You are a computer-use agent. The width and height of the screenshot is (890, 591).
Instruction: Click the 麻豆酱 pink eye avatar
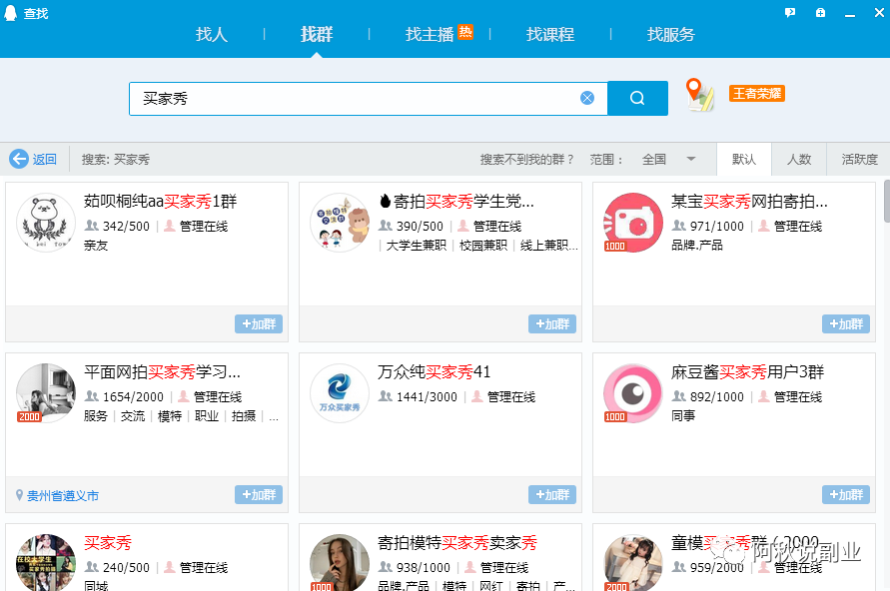click(633, 393)
